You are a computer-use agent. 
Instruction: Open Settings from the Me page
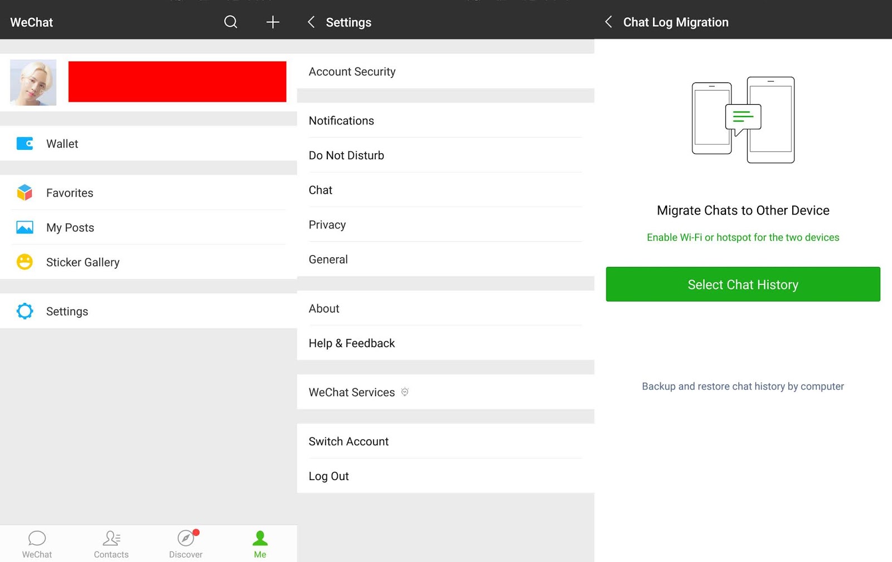pos(148,311)
